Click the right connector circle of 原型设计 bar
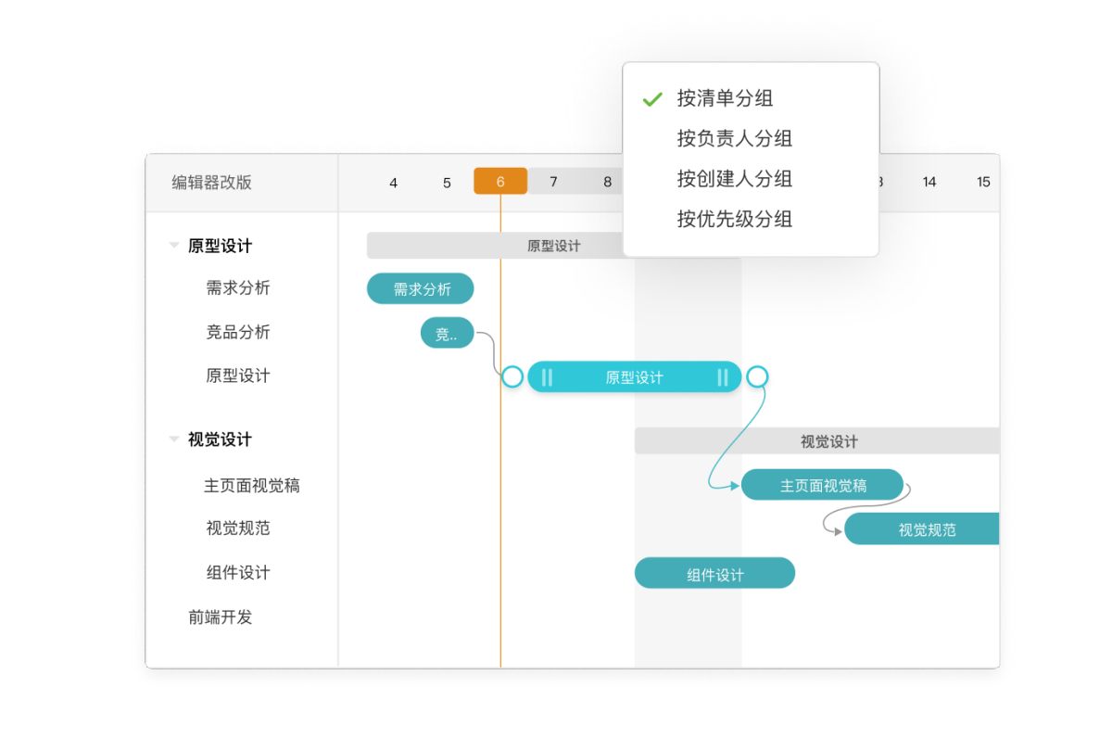Image resolution: width=1112 pixels, height=751 pixels. [x=757, y=376]
